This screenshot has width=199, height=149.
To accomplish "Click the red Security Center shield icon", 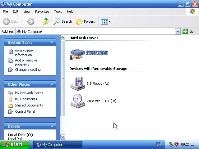I will click(176, 144).
